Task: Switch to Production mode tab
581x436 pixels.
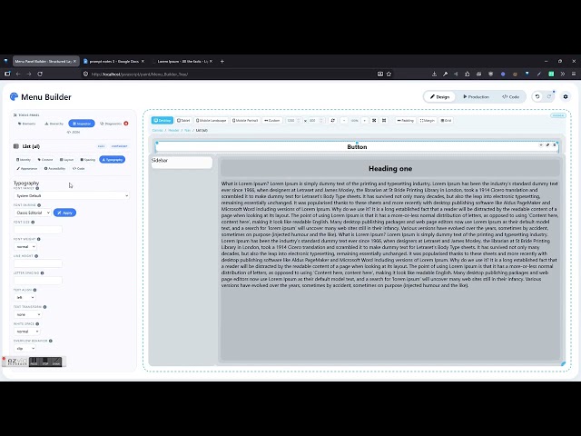Action: 476,97
